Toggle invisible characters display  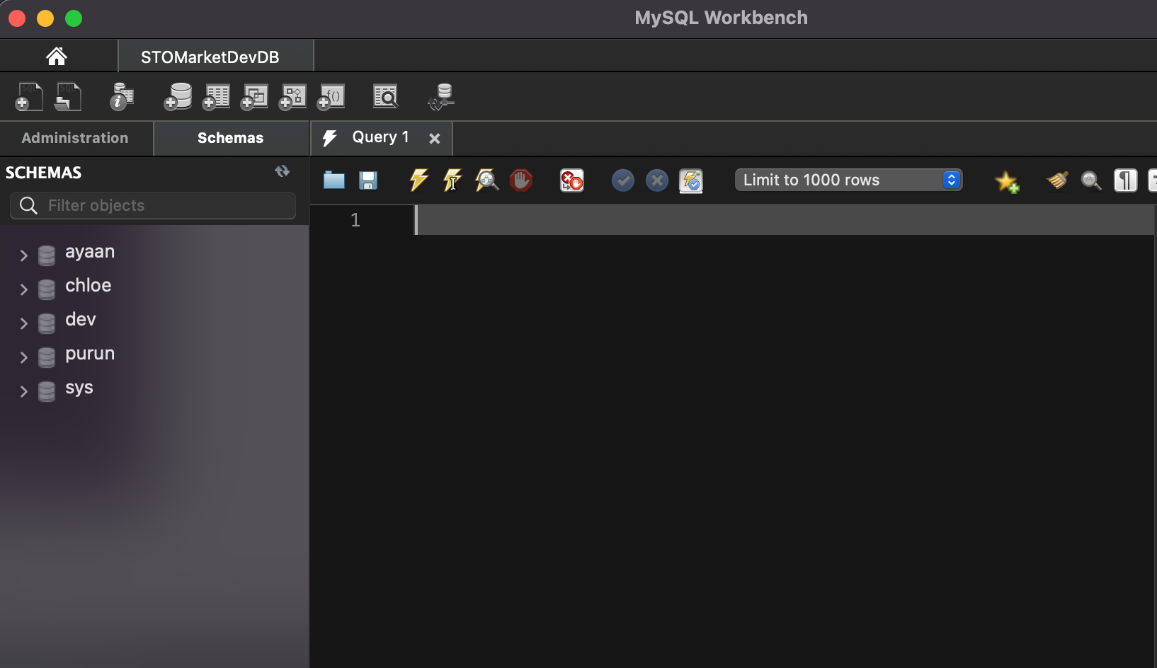pos(1125,180)
